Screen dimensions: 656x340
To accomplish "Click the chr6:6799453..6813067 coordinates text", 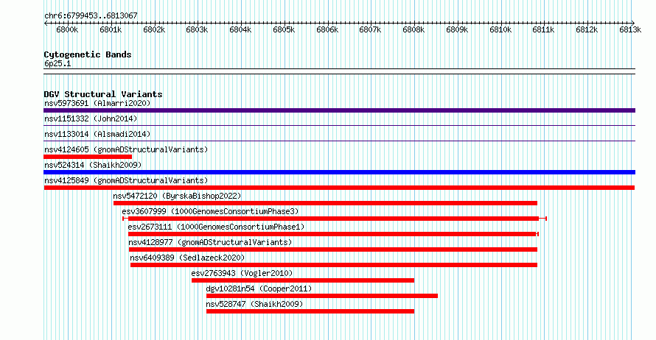I will [91, 15].
